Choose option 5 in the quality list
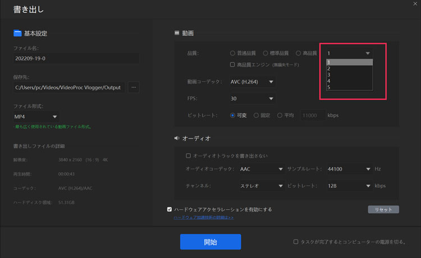This screenshot has width=421, height=258. coord(349,87)
